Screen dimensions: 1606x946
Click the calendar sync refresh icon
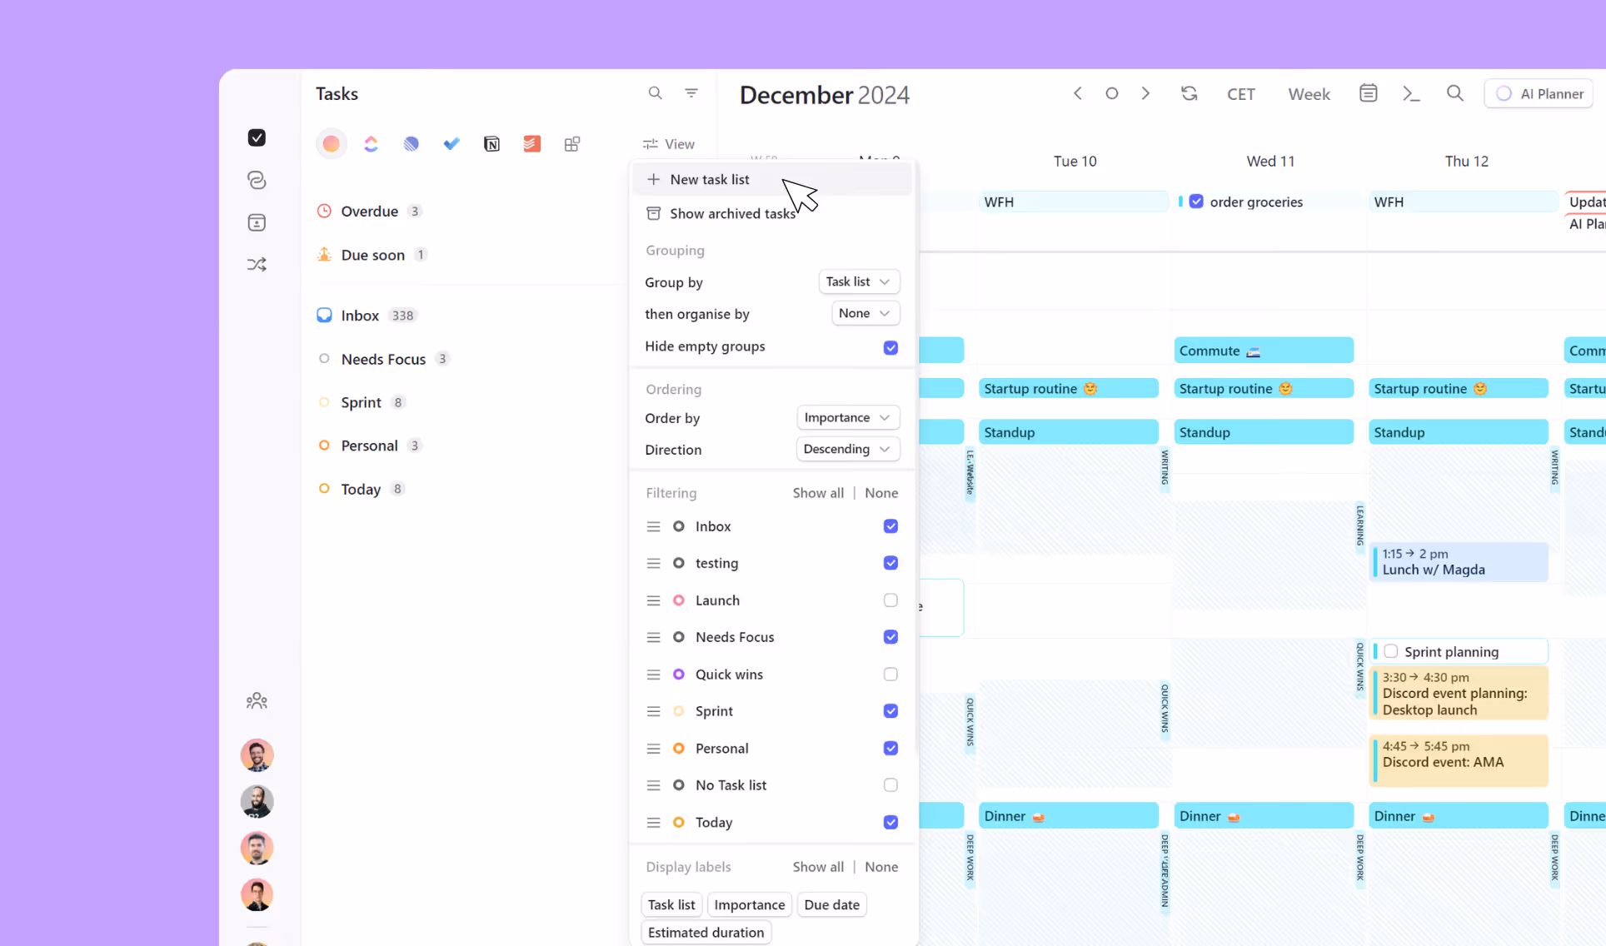[x=1189, y=94]
